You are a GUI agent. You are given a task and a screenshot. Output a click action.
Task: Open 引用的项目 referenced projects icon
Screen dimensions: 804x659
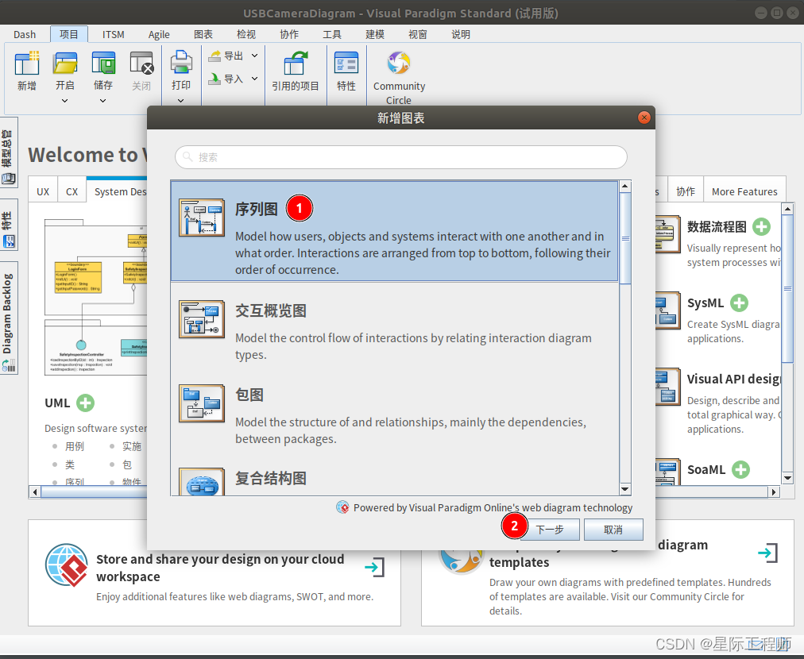[296, 63]
